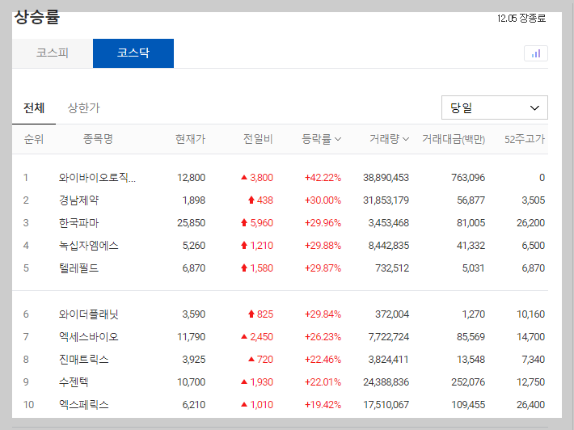This screenshot has width=574, height=430.
Task: Open the 한국파마 stock link
Action: [78, 223]
